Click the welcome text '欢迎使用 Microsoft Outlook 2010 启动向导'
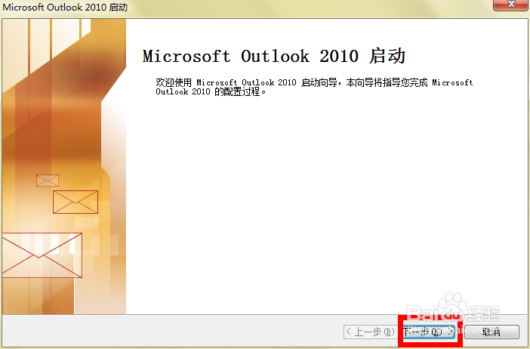 point(246,82)
